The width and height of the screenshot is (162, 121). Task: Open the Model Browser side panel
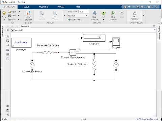point(3,31)
